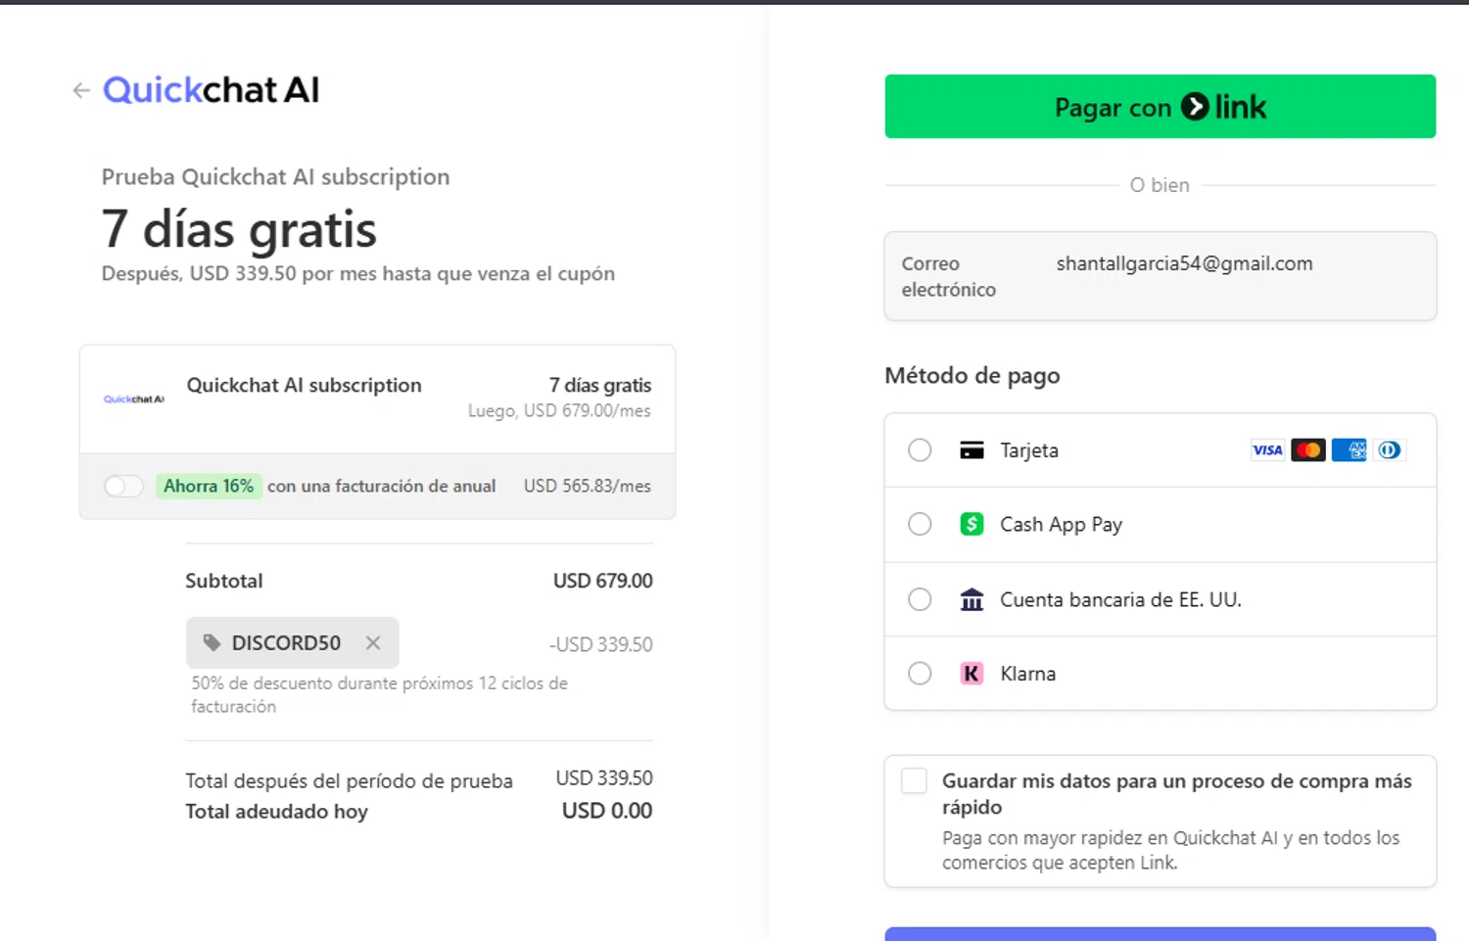
Task: Click the Klarna payment option label
Action: 1028,674
